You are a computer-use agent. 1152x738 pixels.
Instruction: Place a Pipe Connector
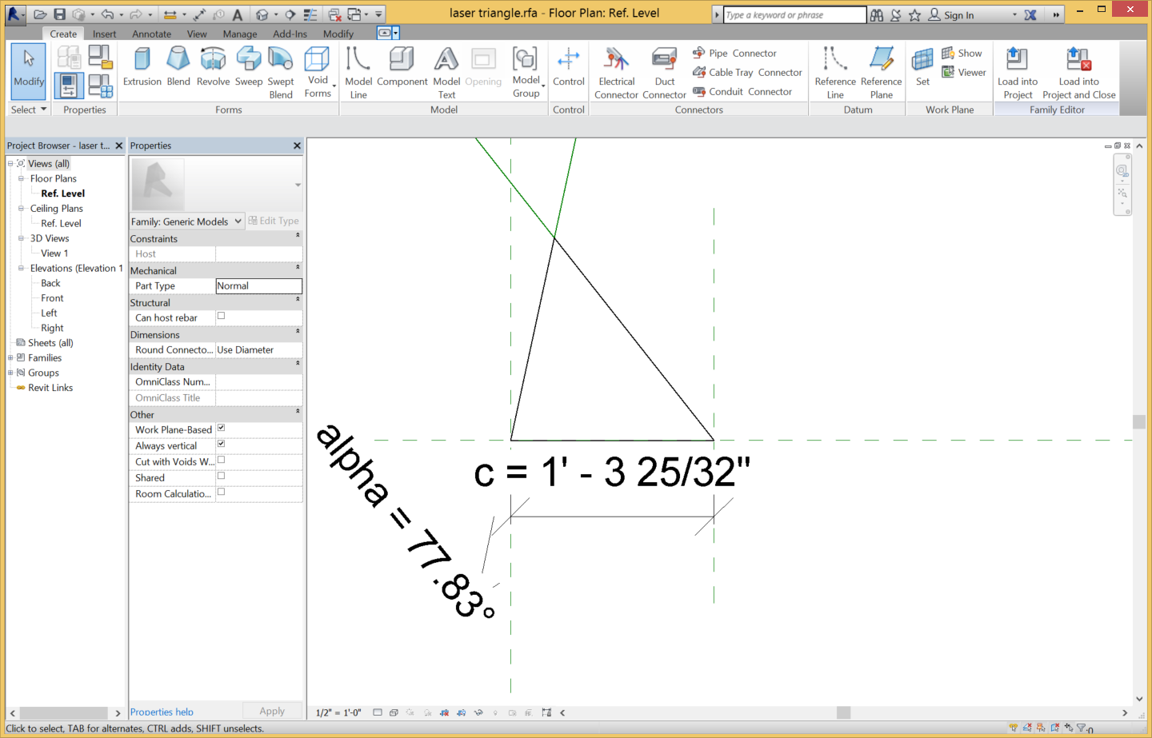[x=734, y=53]
